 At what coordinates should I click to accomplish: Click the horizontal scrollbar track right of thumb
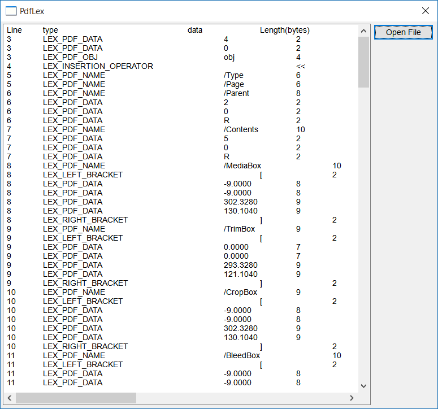click(x=241, y=398)
